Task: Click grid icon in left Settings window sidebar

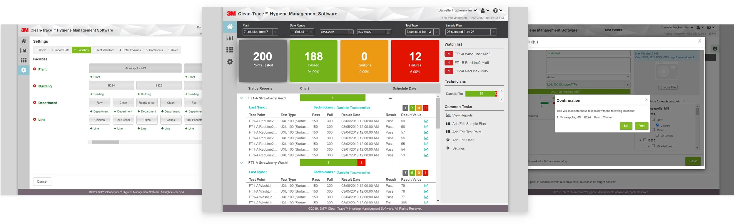Action: pyautogui.click(x=24, y=60)
